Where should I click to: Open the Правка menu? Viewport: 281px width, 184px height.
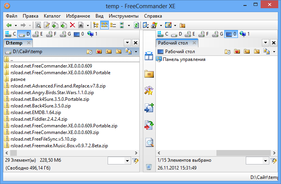tap(31, 16)
